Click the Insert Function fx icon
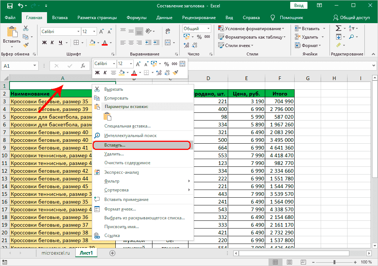This screenshot has height=266, width=378. pos(83,66)
